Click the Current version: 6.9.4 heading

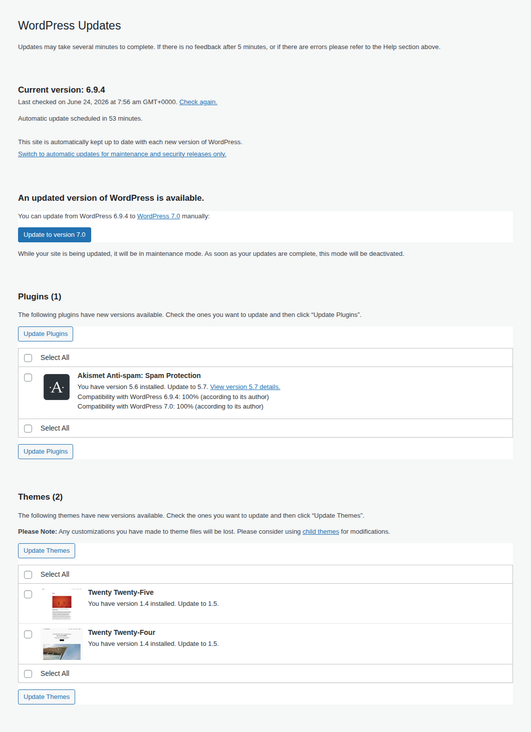(x=62, y=90)
